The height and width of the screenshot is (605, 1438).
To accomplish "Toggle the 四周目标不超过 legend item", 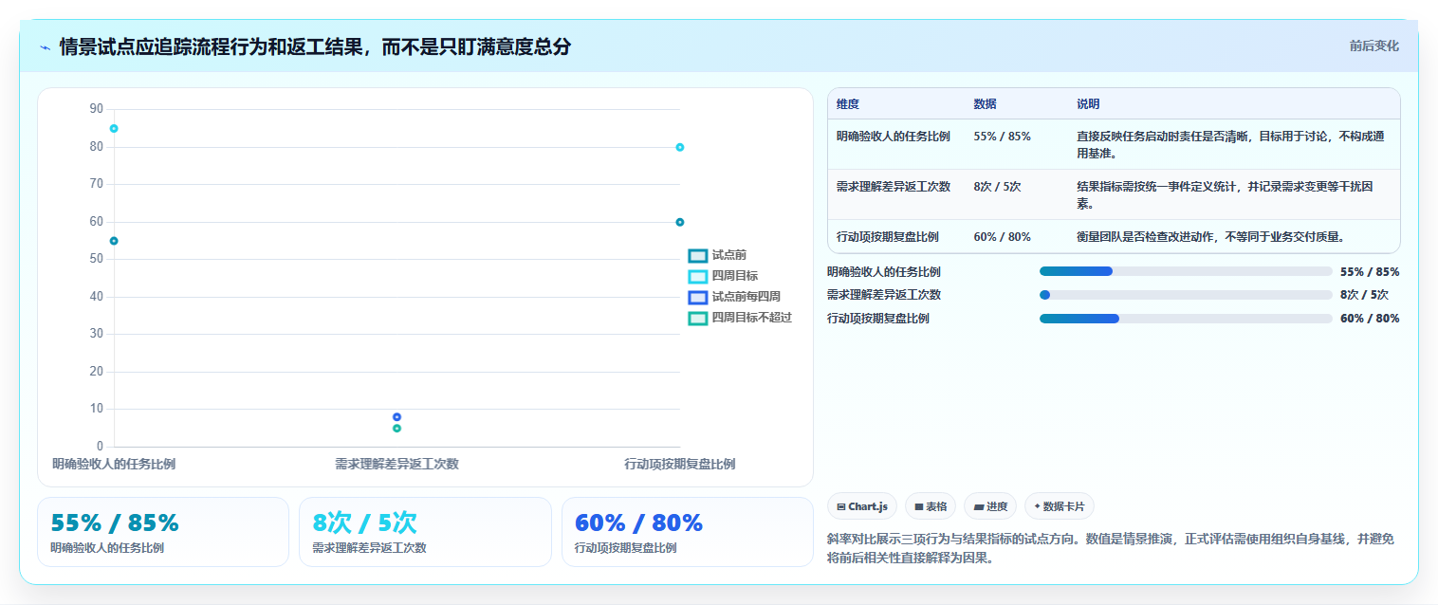I will coord(740,318).
